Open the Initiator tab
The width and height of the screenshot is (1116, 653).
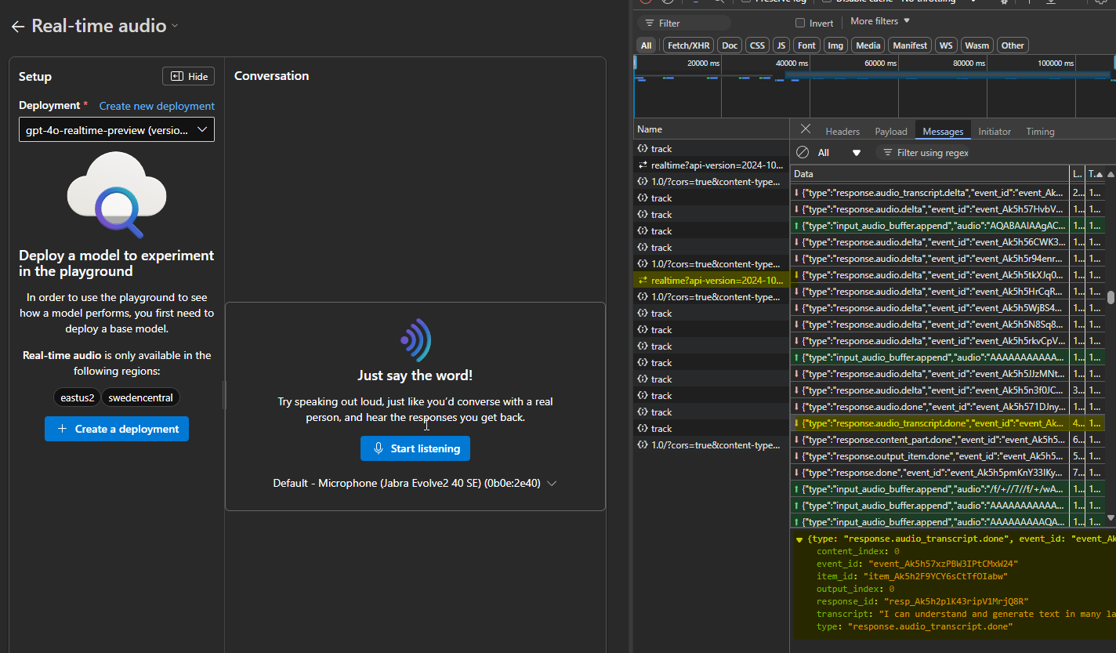tap(994, 131)
